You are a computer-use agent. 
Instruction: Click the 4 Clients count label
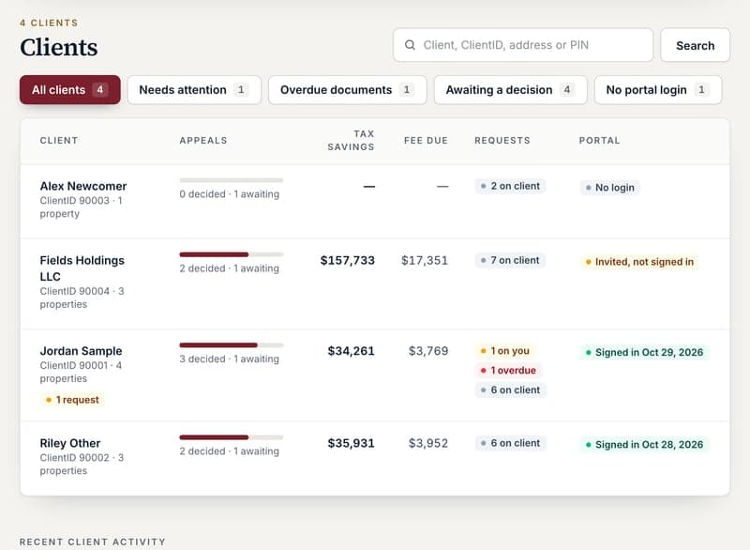click(x=49, y=23)
